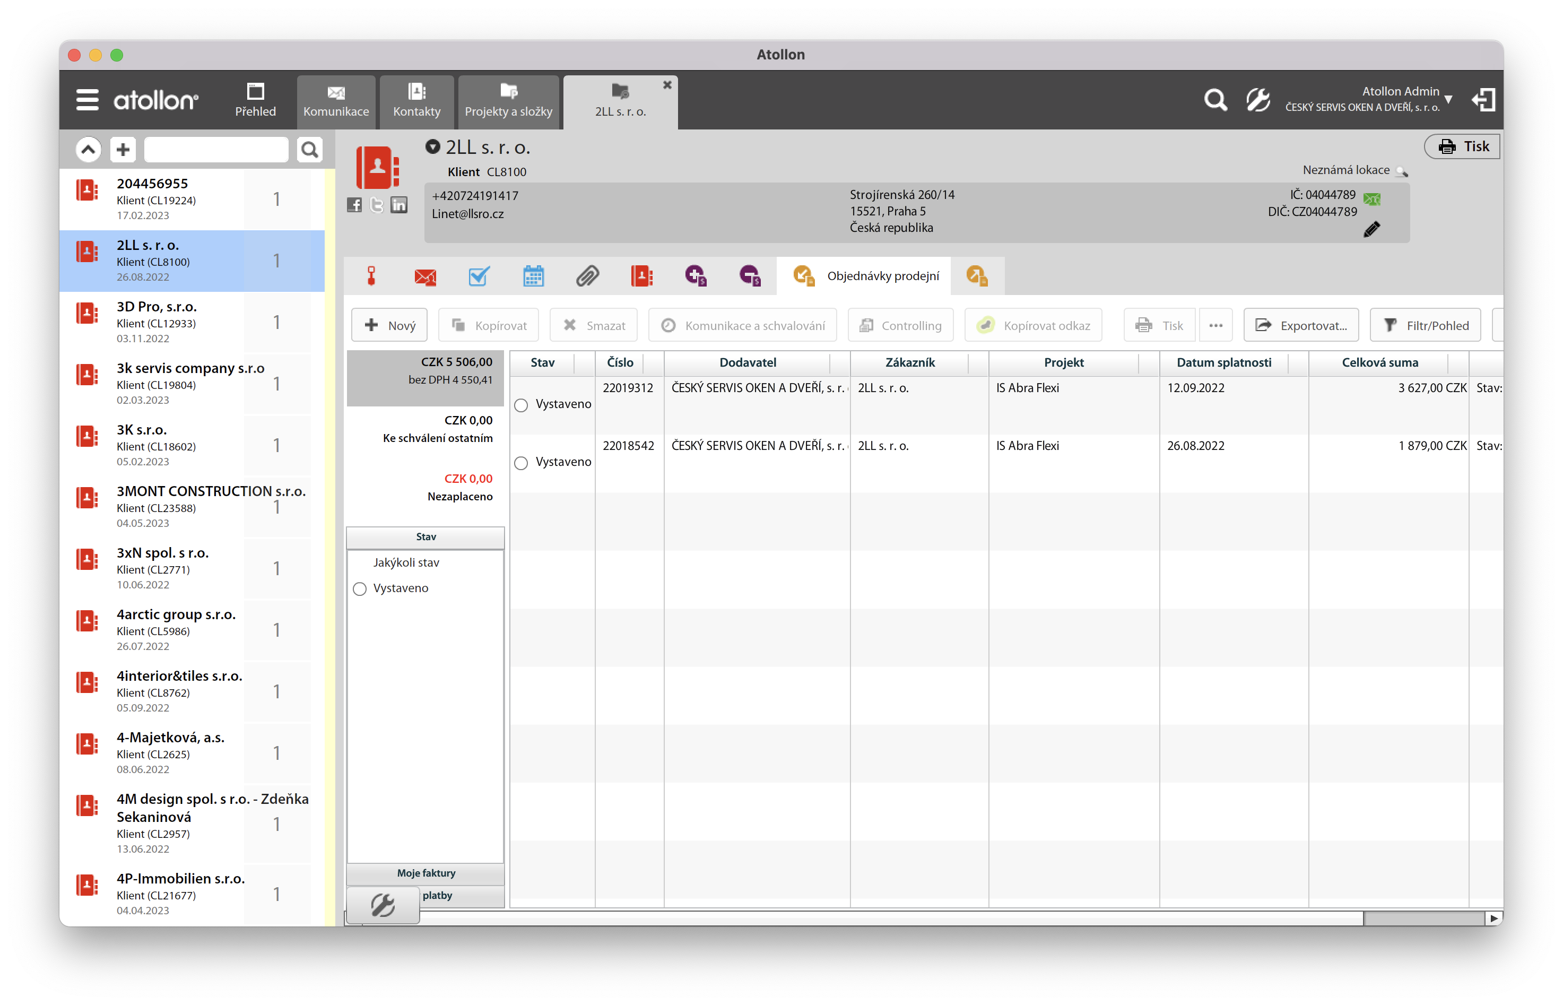Viewport: 1563px width, 1005px height.
Task: Open the hamburger main menu
Action: (x=88, y=100)
